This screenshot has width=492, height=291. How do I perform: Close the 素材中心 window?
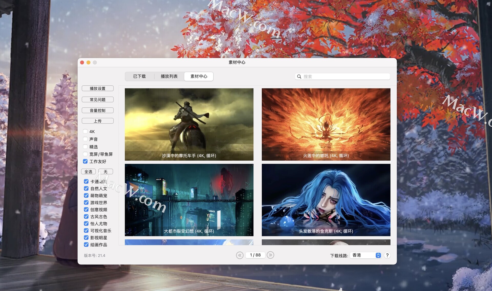point(82,62)
